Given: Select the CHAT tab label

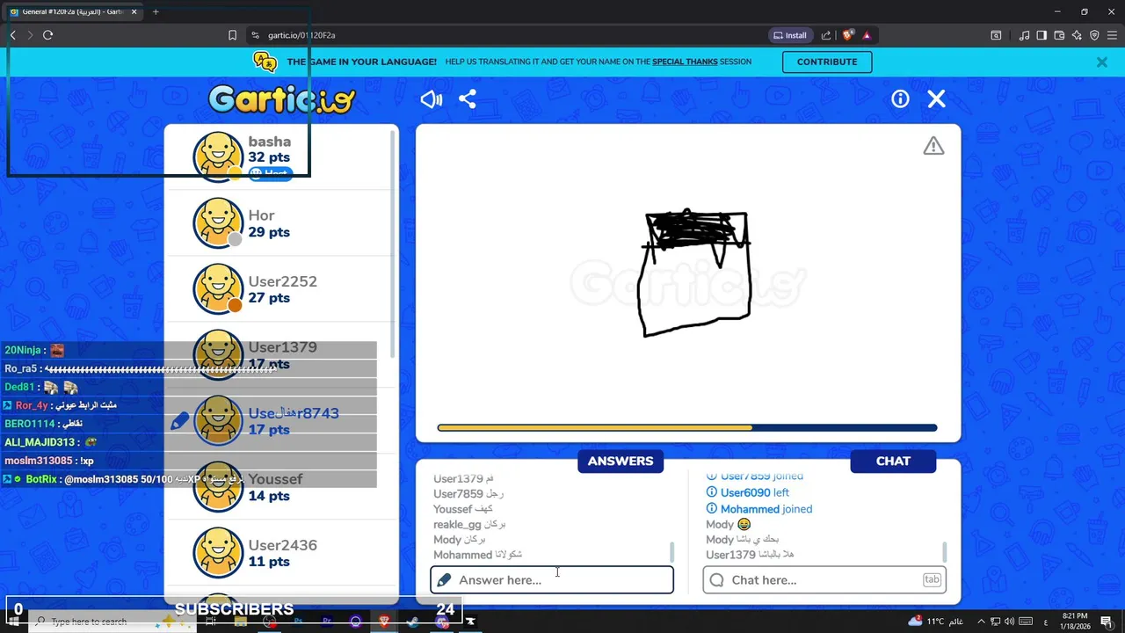Looking at the screenshot, I should pos(893,462).
